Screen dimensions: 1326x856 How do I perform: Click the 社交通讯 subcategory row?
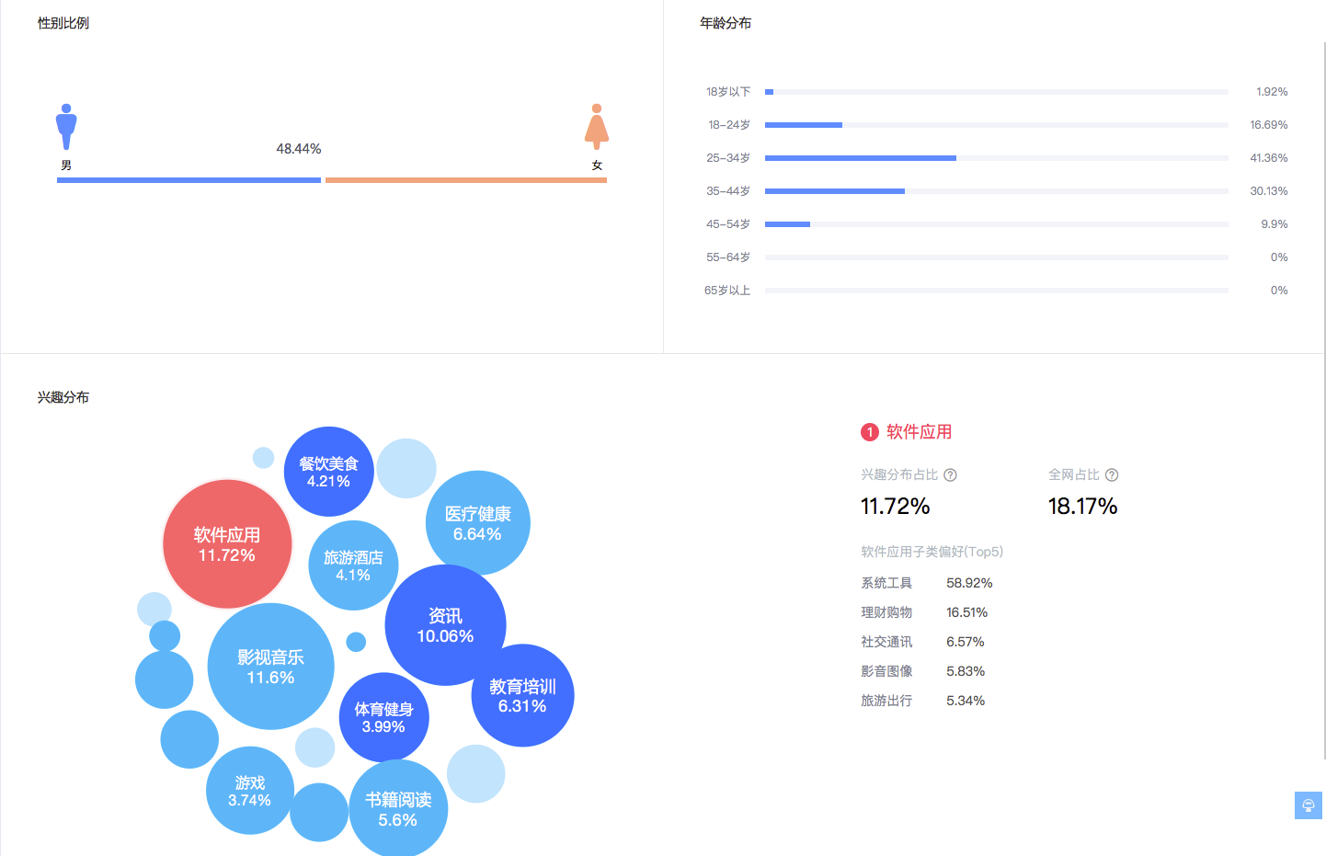923,642
